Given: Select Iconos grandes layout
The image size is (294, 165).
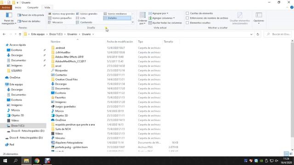Looking at the screenshot, I should [x=87, y=14].
